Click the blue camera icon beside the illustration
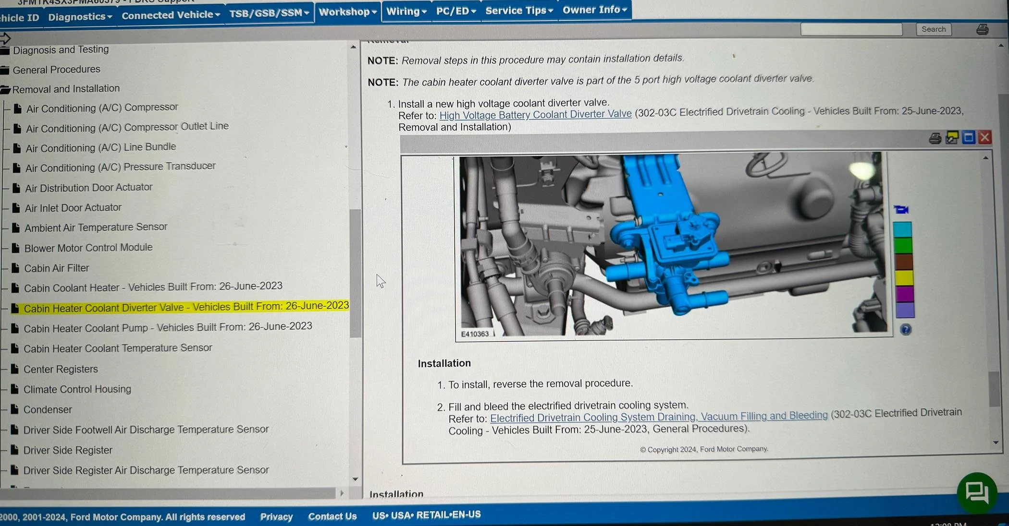This screenshot has height=526, width=1009. [x=901, y=209]
